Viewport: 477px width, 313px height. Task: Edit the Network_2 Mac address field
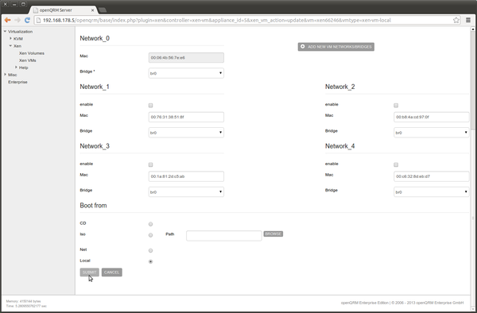tap(432, 117)
